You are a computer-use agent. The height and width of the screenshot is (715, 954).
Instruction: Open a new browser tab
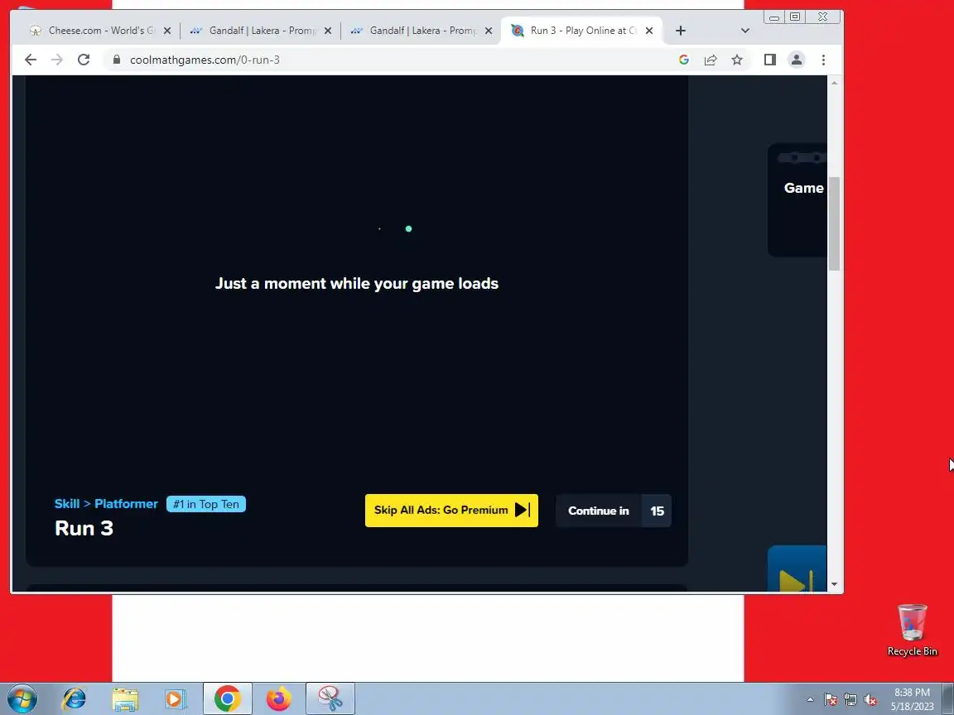point(681,31)
